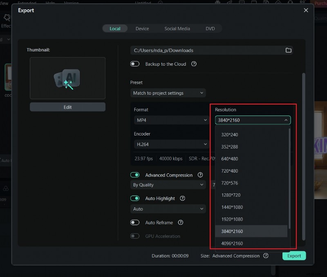Click the help icon beside Advanced Compression size info
Screen dimensions: 327x277
(266, 256)
